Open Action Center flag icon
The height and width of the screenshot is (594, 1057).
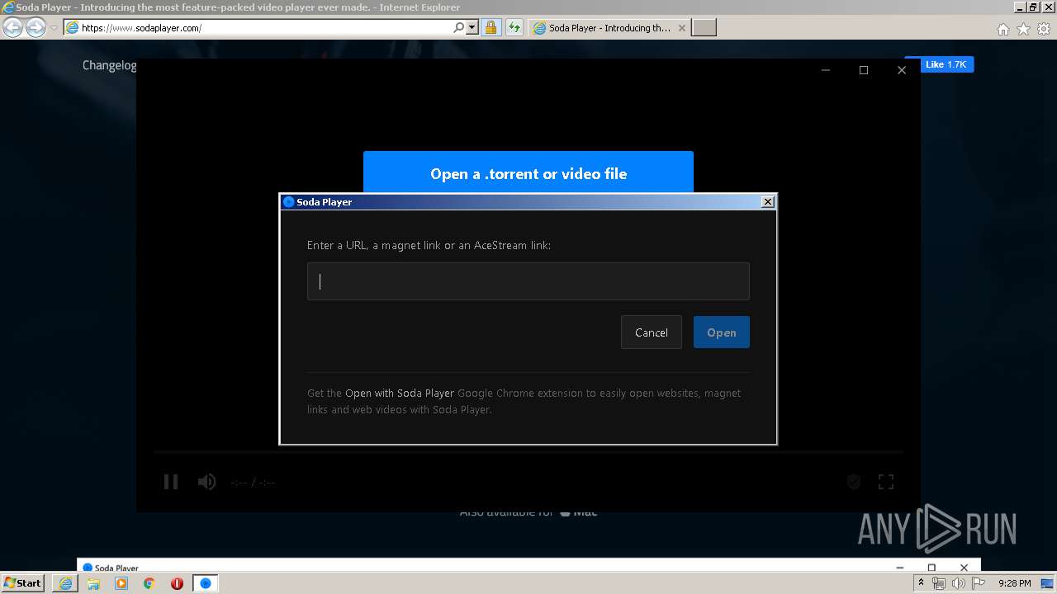(x=978, y=583)
